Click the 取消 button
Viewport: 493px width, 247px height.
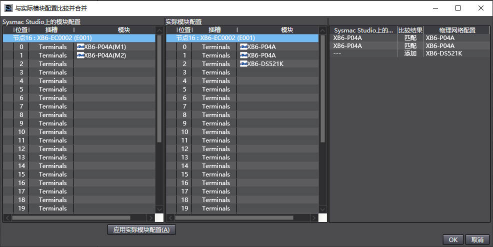477,239
